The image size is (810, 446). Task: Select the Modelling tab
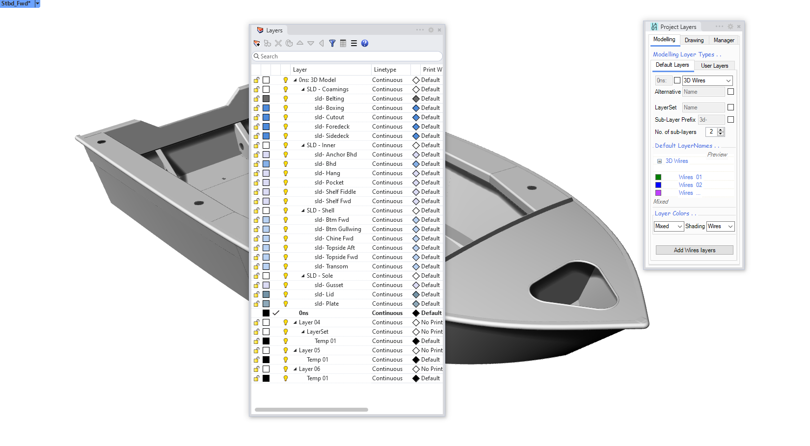point(664,39)
